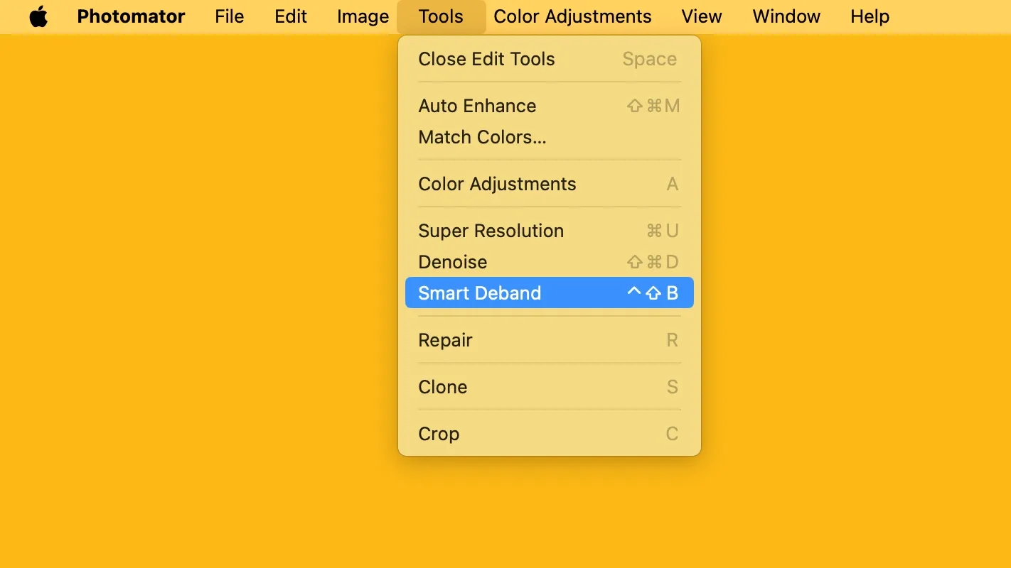Open the File menu
This screenshot has height=568, width=1011.
(229, 16)
